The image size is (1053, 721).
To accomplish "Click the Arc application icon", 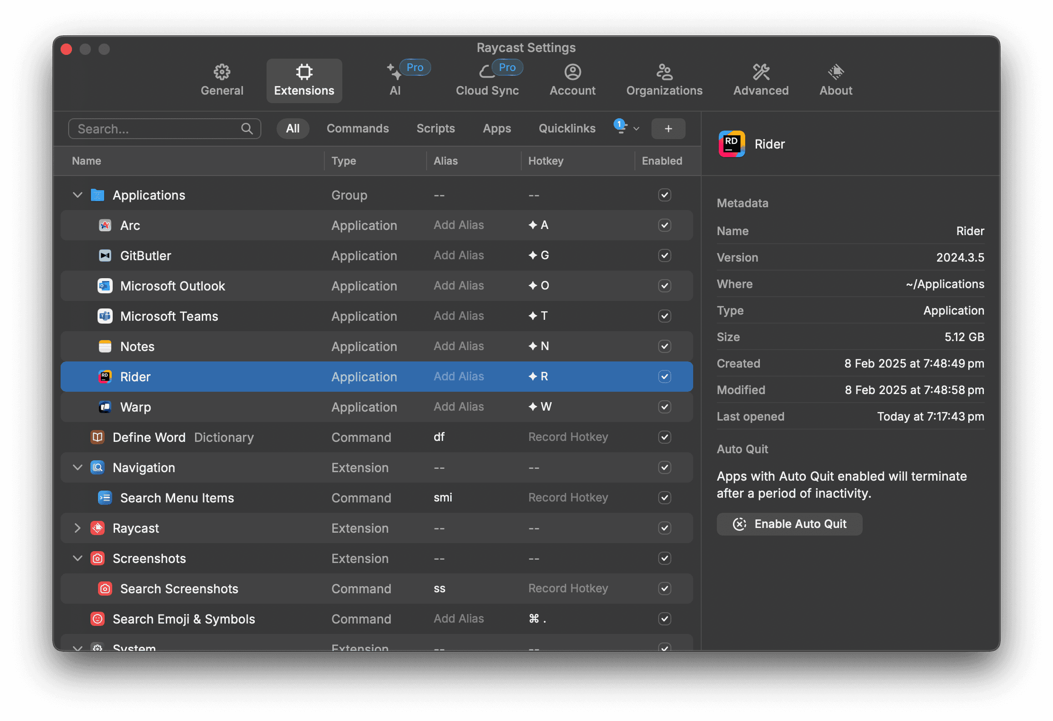I will click(x=105, y=225).
